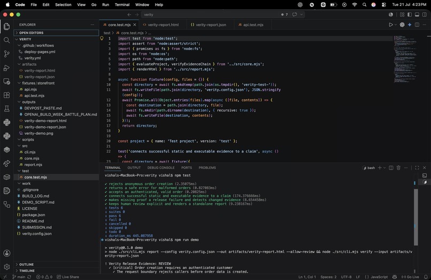Expand the Outline section
This screenshot has height=280, width=431.
click(x=56, y=264)
